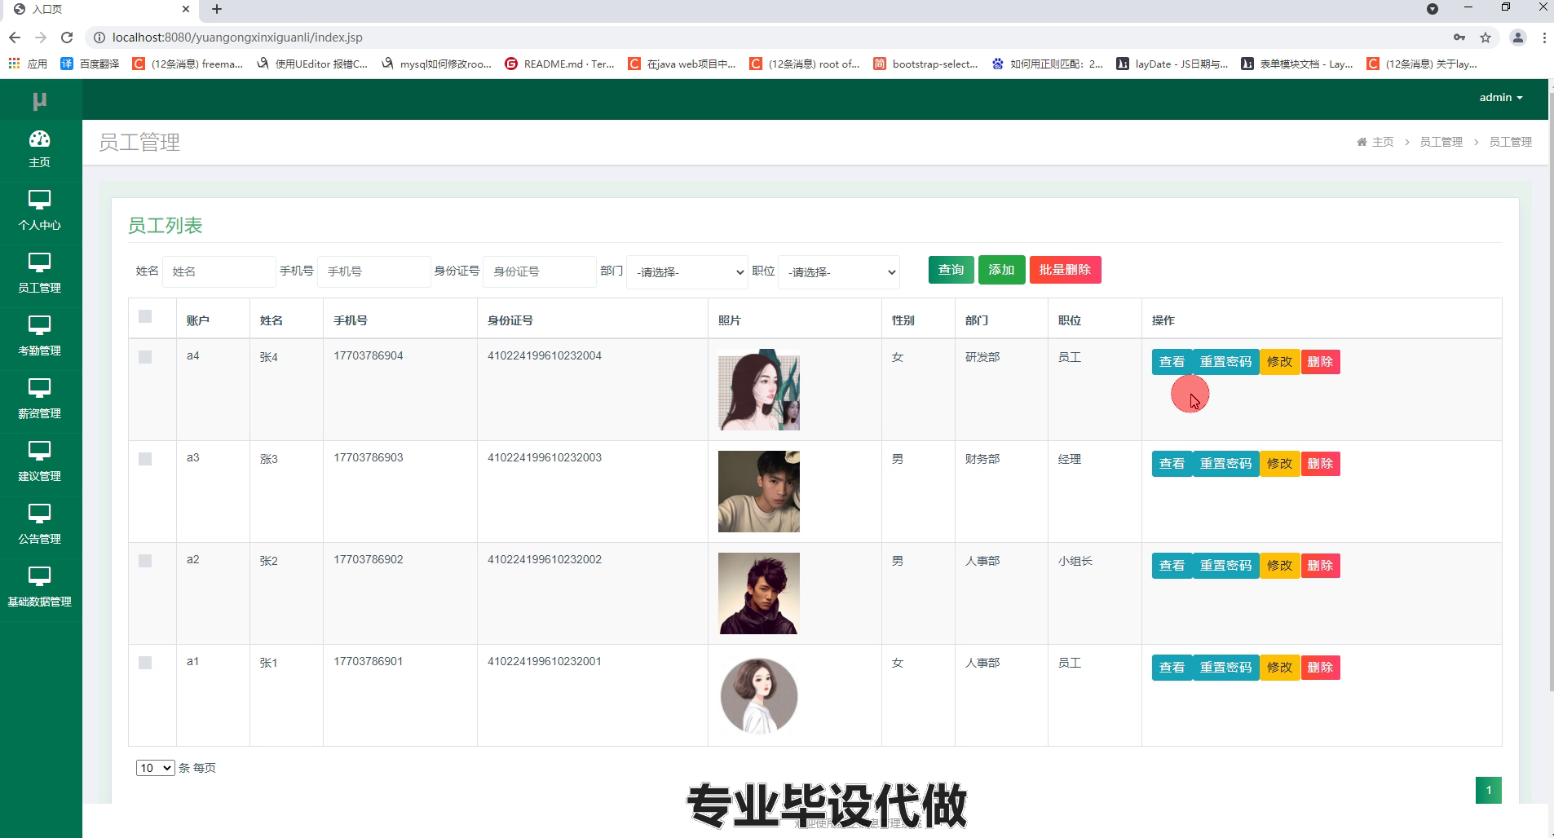Click 修改 for employee 张4

click(x=1279, y=362)
